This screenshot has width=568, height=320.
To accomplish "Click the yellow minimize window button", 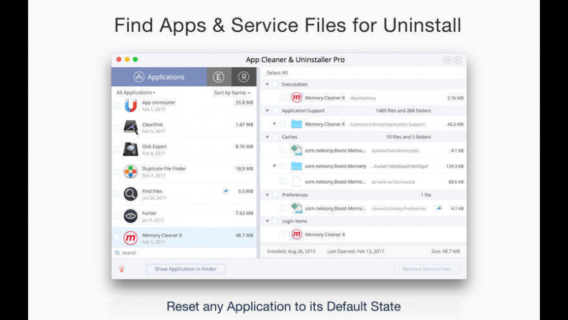I will (127, 59).
